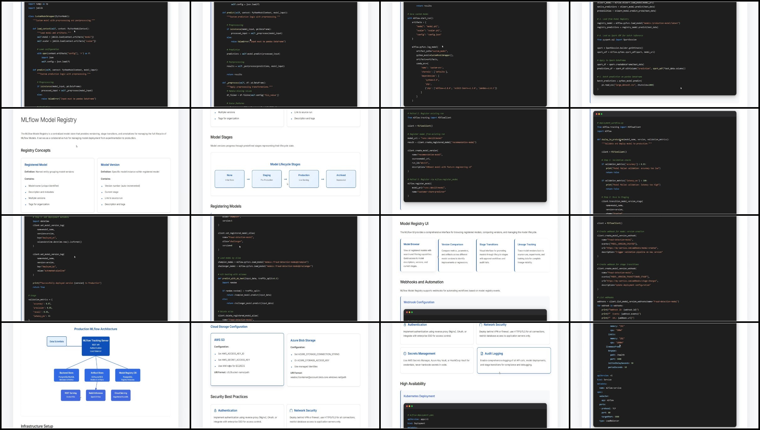Click the 'def load_context' code line

61,28
